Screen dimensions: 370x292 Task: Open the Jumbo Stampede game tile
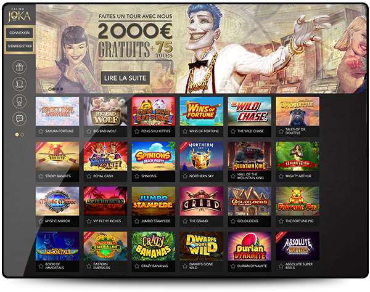(154, 201)
